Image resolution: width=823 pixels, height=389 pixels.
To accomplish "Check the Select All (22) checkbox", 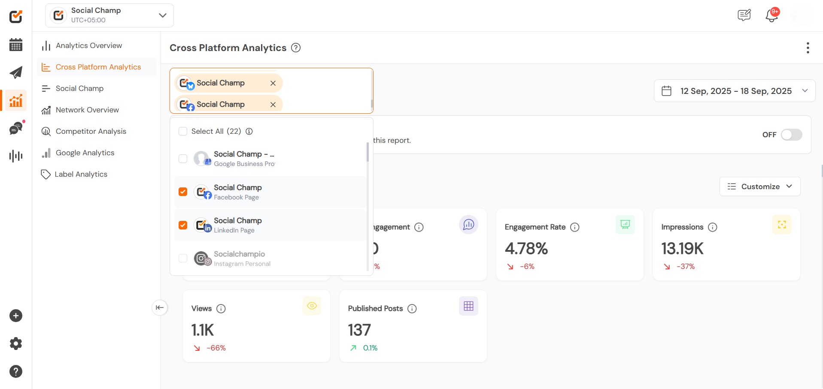I will coord(183,131).
